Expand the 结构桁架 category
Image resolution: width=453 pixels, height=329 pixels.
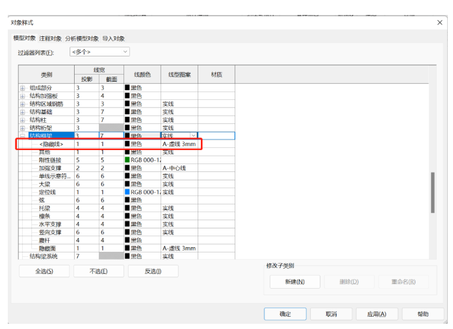[23, 128]
